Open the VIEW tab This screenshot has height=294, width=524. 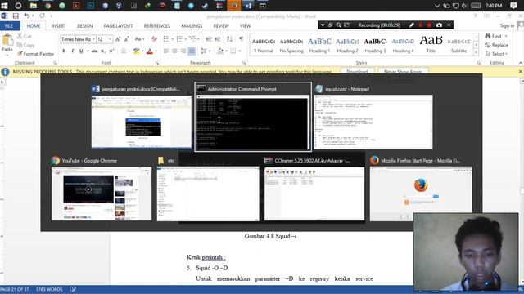tap(245, 25)
